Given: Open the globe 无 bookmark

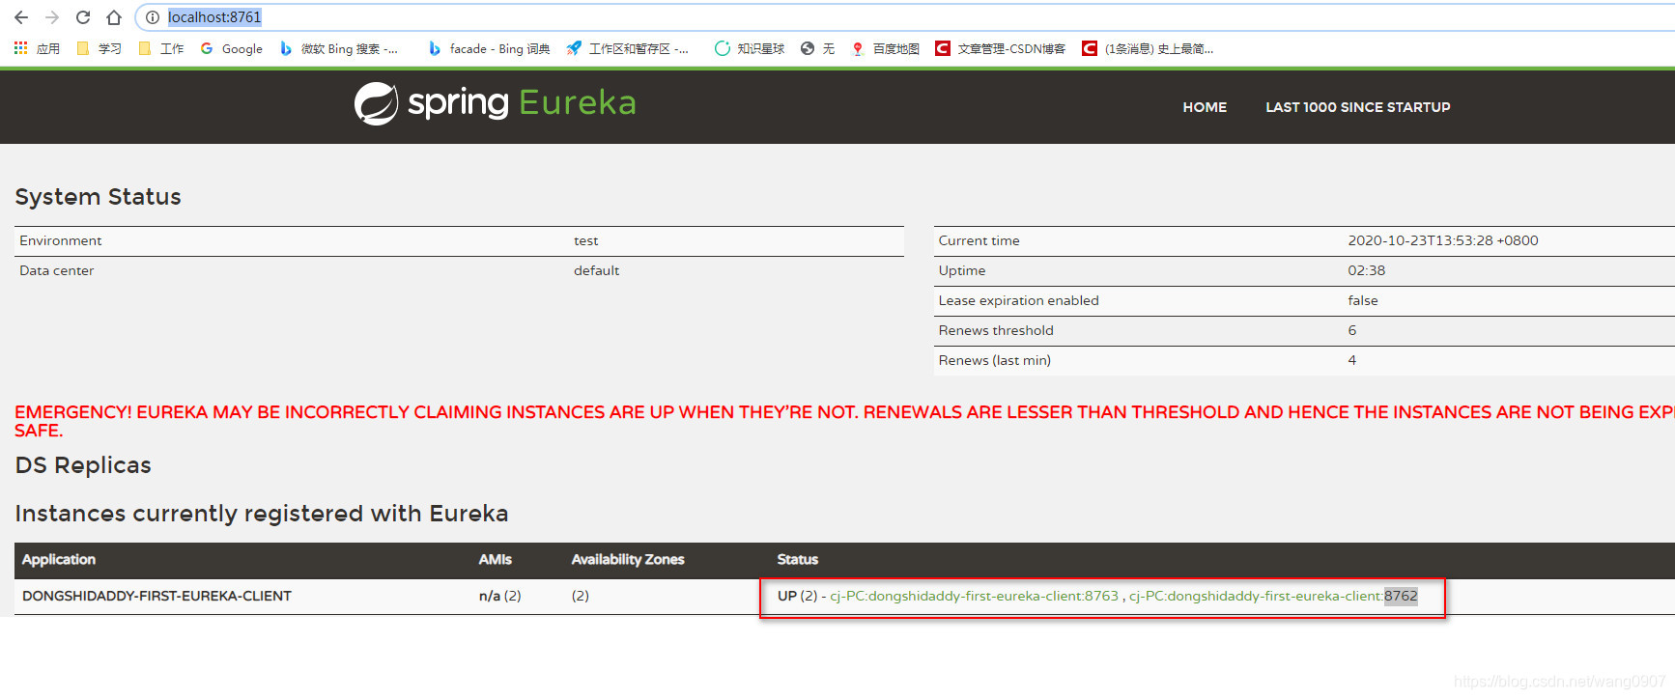Looking at the screenshot, I should (817, 48).
